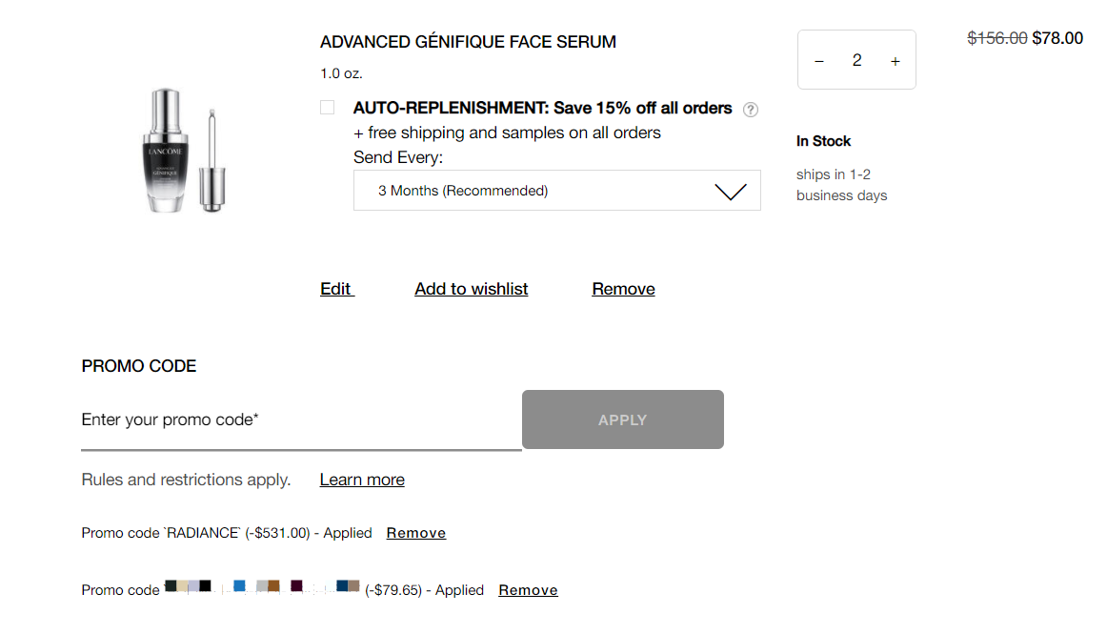
Task: Add the face serum to wishlist
Action: (x=471, y=289)
